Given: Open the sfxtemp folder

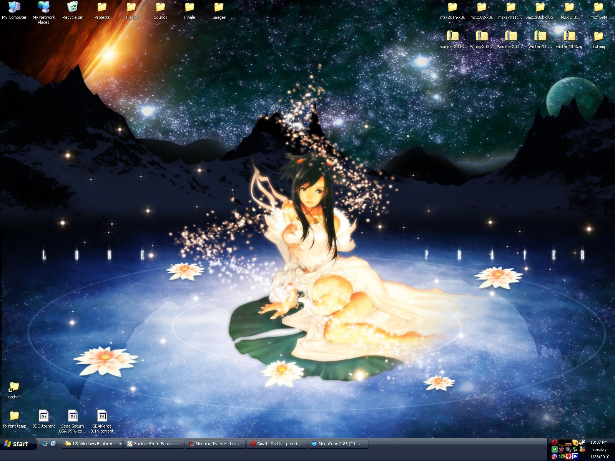Looking at the screenshot, I should point(598,40).
